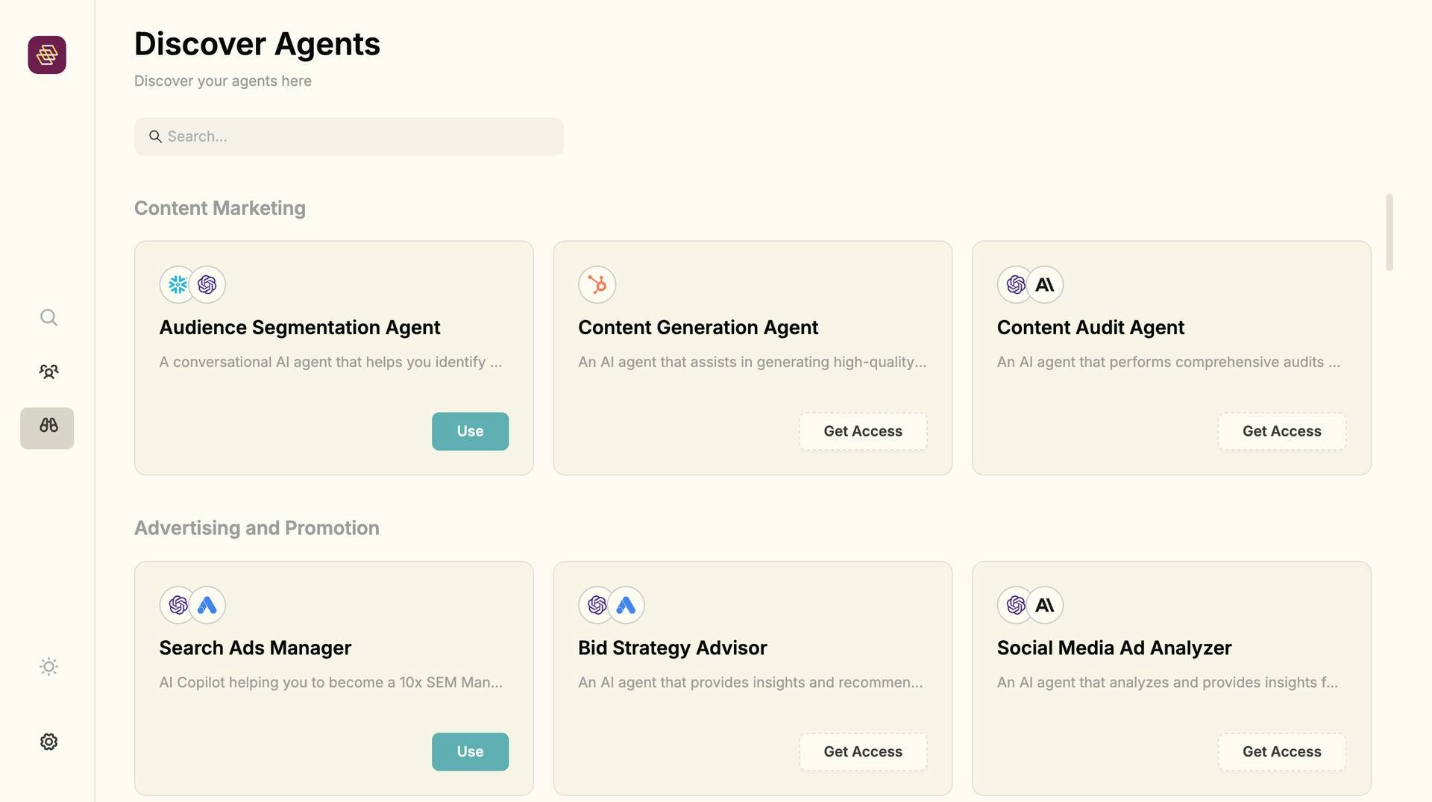Click the search magnifier icon in sidebar
This screenshot has height=802, width=1432.
(x=48, y=317)
